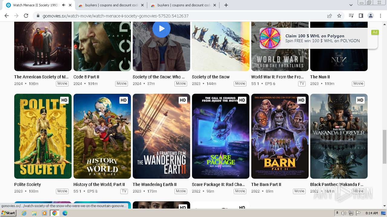
Task: Click the Movie tag under The Wandering Earth II
Action: click(x=181, y=191)
